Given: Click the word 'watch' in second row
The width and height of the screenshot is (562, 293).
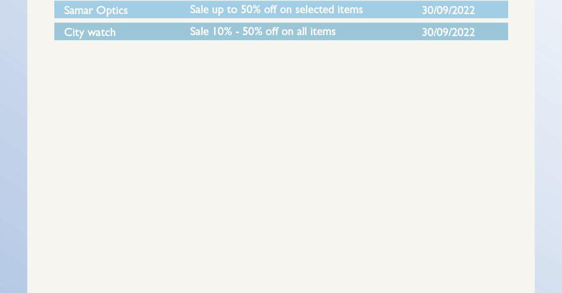Looking at the screenshot, I should coord(102,32).
